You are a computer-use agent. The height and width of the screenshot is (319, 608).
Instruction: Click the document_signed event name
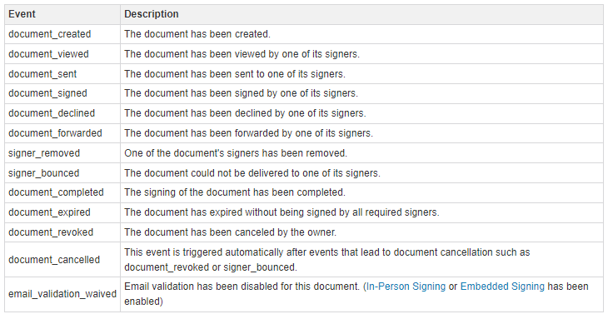pos(47,93)
